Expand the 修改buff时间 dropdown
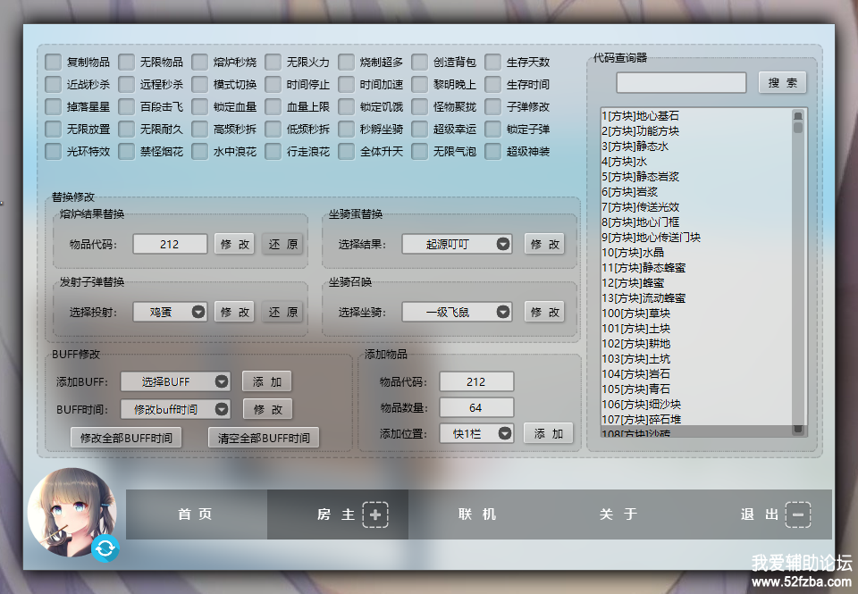The height and width of the screenshot is (594, 858). (175, 409)
